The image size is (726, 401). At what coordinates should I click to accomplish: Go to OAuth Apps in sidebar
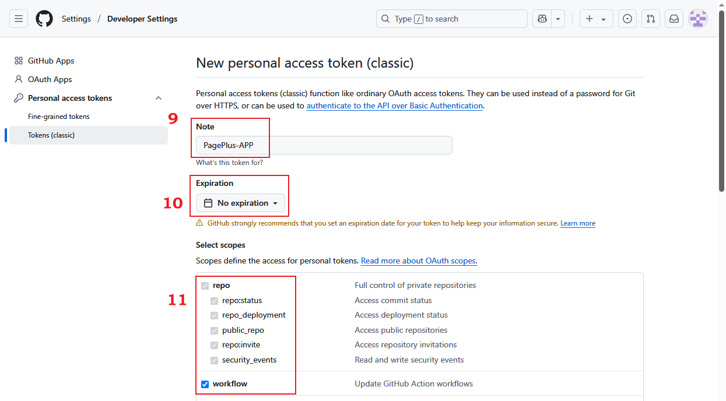(50, 79)
